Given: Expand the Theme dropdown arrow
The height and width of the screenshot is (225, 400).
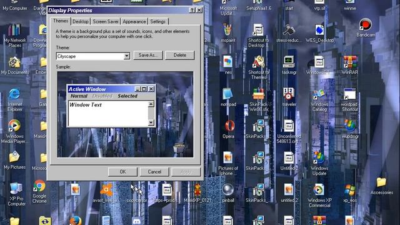Looking at the screenshot, I should point(126,56).
